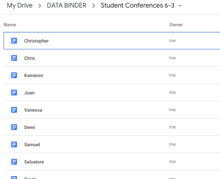Click the Christopher document icon

tap(14, 41)
